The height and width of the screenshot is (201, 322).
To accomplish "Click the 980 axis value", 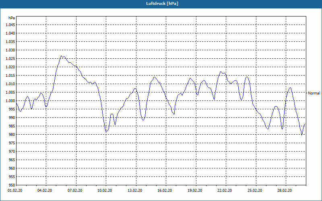I will coord(12,135).
